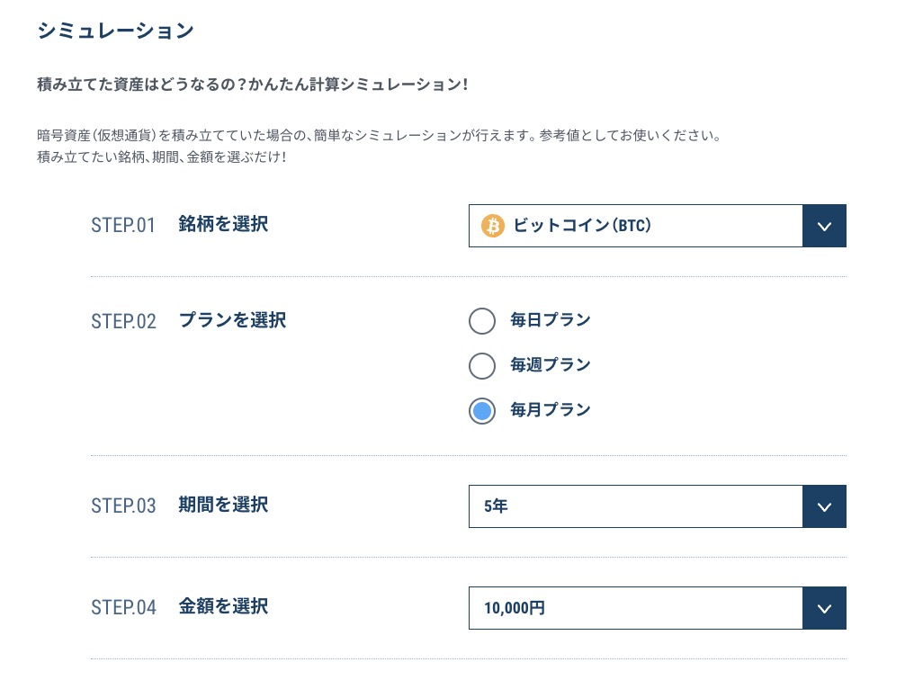Click the STEP.02 プランを選択 label
This screenshot has height=680, width=914.
point(188,320)
